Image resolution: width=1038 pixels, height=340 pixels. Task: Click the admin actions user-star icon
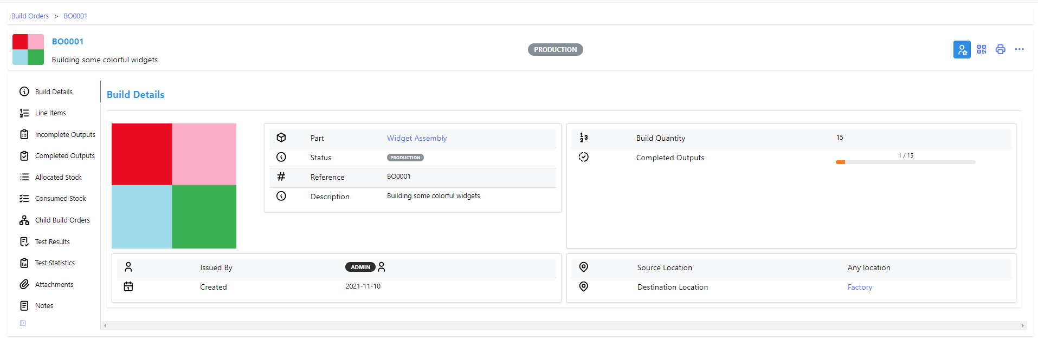[962, 49]
